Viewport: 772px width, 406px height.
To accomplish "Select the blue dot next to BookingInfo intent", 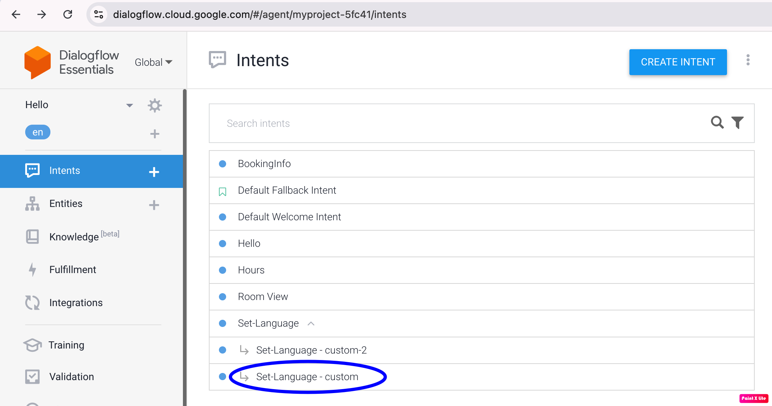I will (223, 164).
